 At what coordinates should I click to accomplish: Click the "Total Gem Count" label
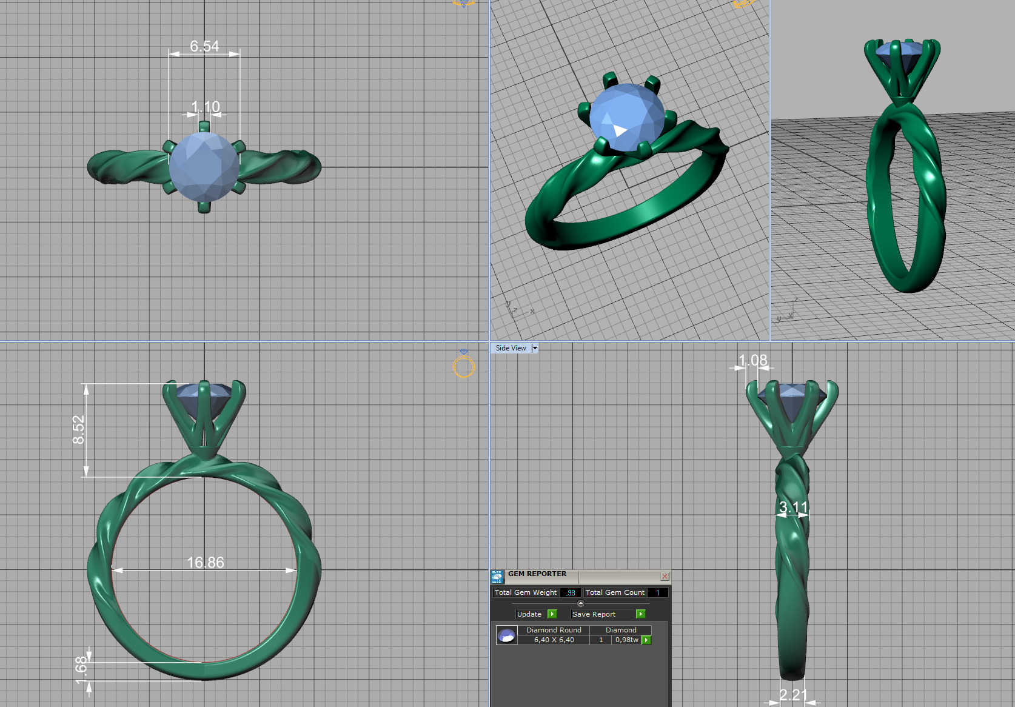[615, 592]
